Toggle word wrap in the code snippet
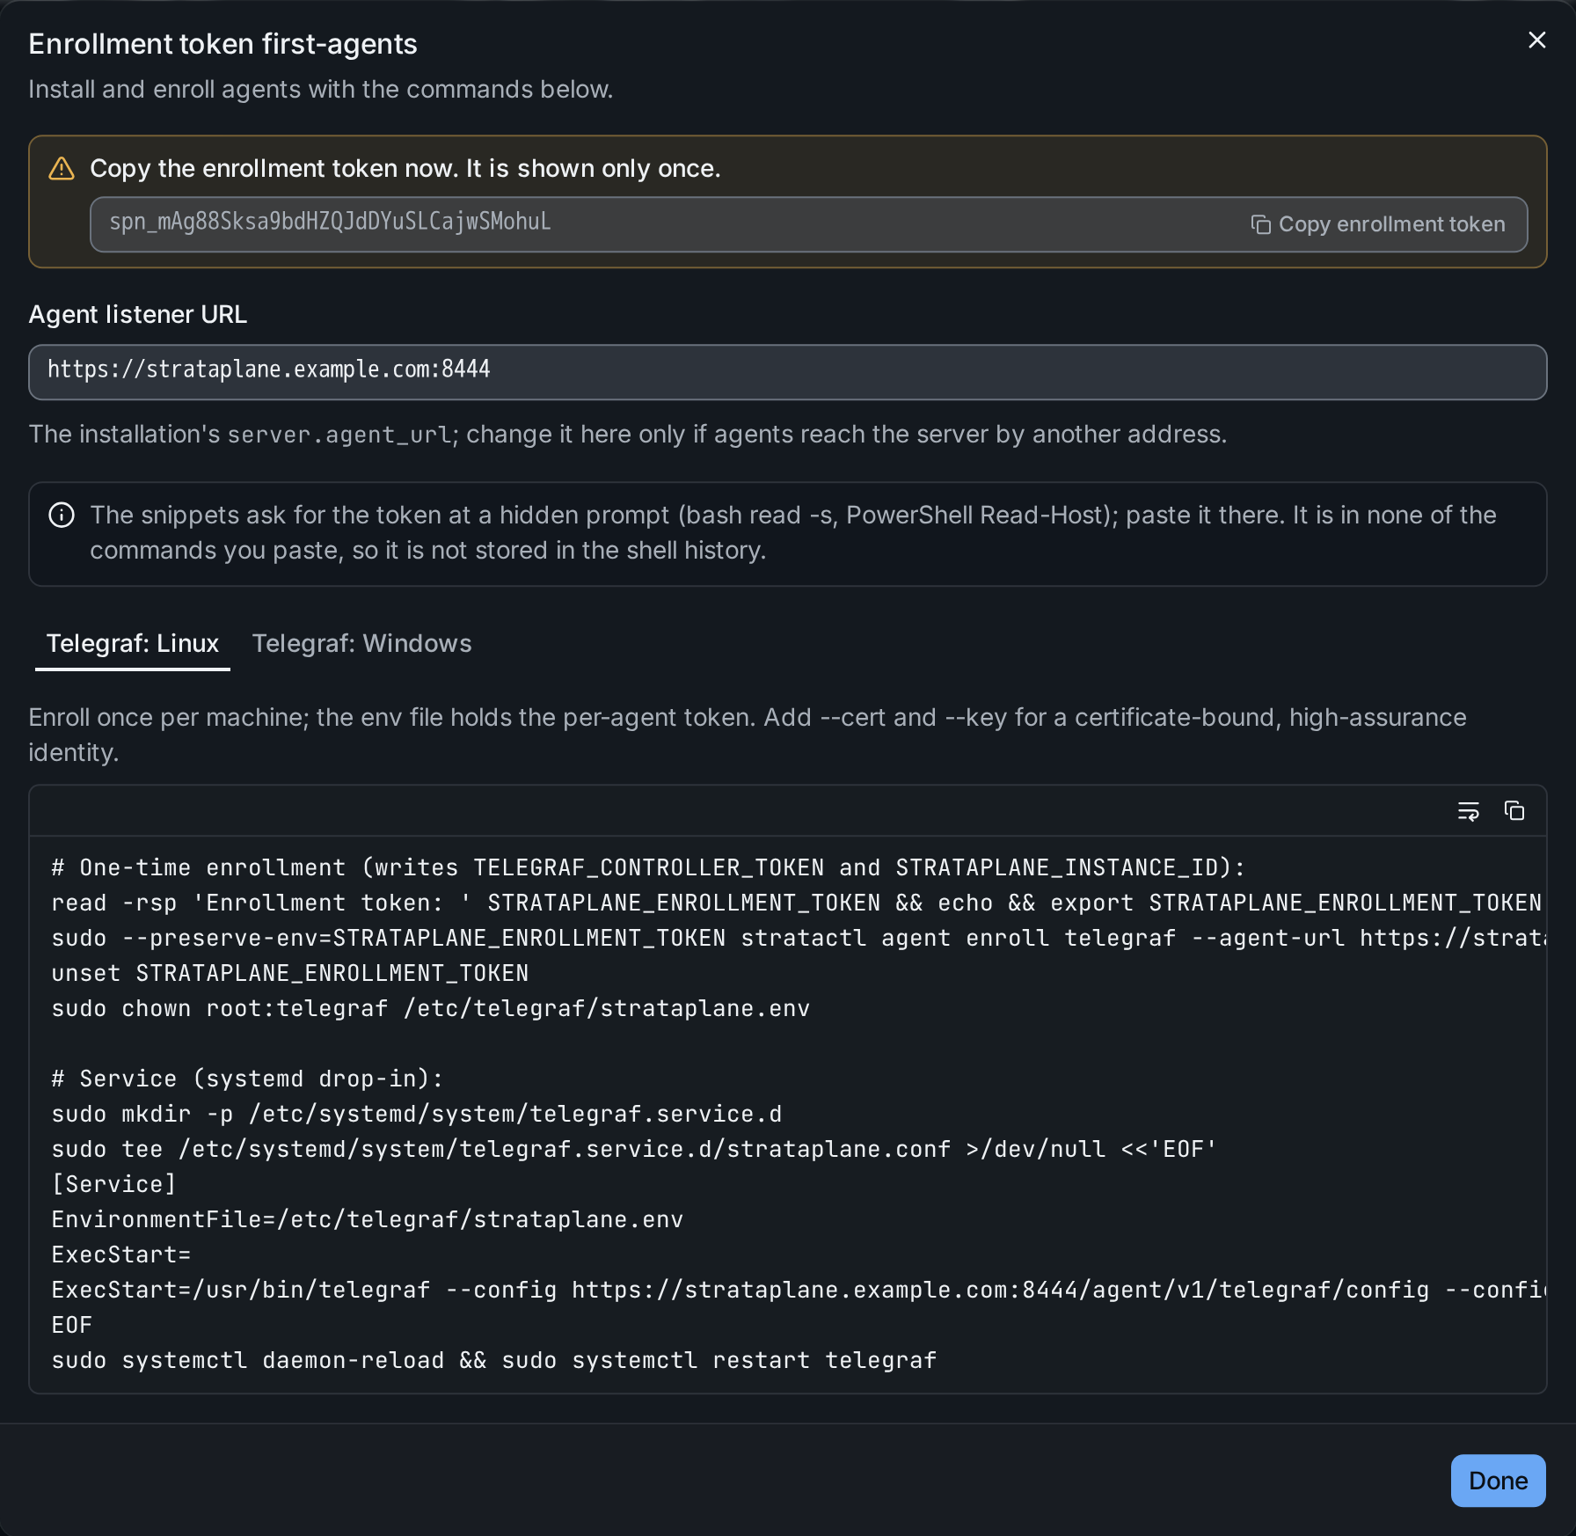This screenshot has height=1536, width=1576. [x=1468, y=811]
